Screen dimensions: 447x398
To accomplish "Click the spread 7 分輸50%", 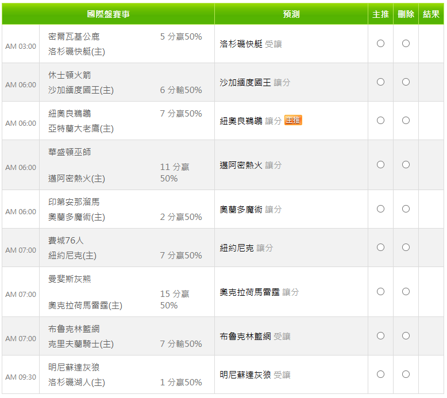I will pyautogui.click(x=181, y=344).
